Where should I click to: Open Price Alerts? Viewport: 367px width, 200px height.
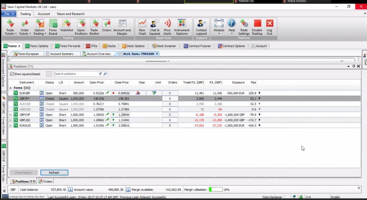click(167, 27)
